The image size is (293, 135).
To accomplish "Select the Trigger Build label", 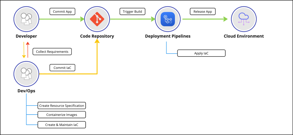I will tap(132, 12).
